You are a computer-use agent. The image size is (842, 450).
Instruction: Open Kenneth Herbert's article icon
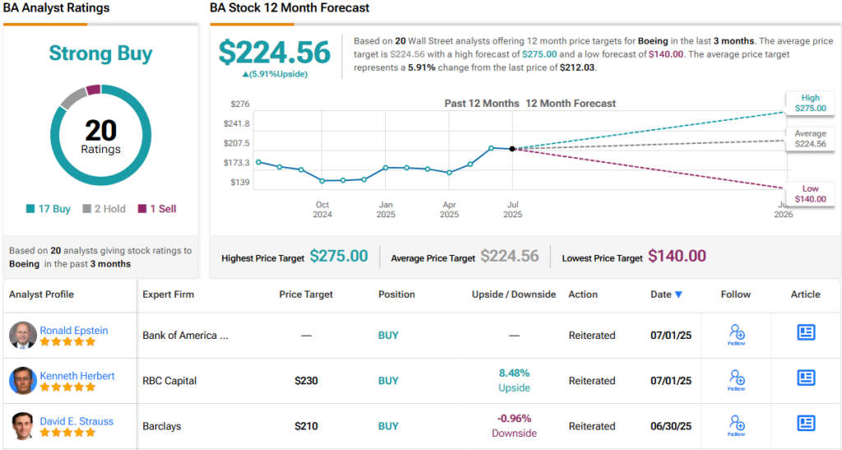click(806, 378)
